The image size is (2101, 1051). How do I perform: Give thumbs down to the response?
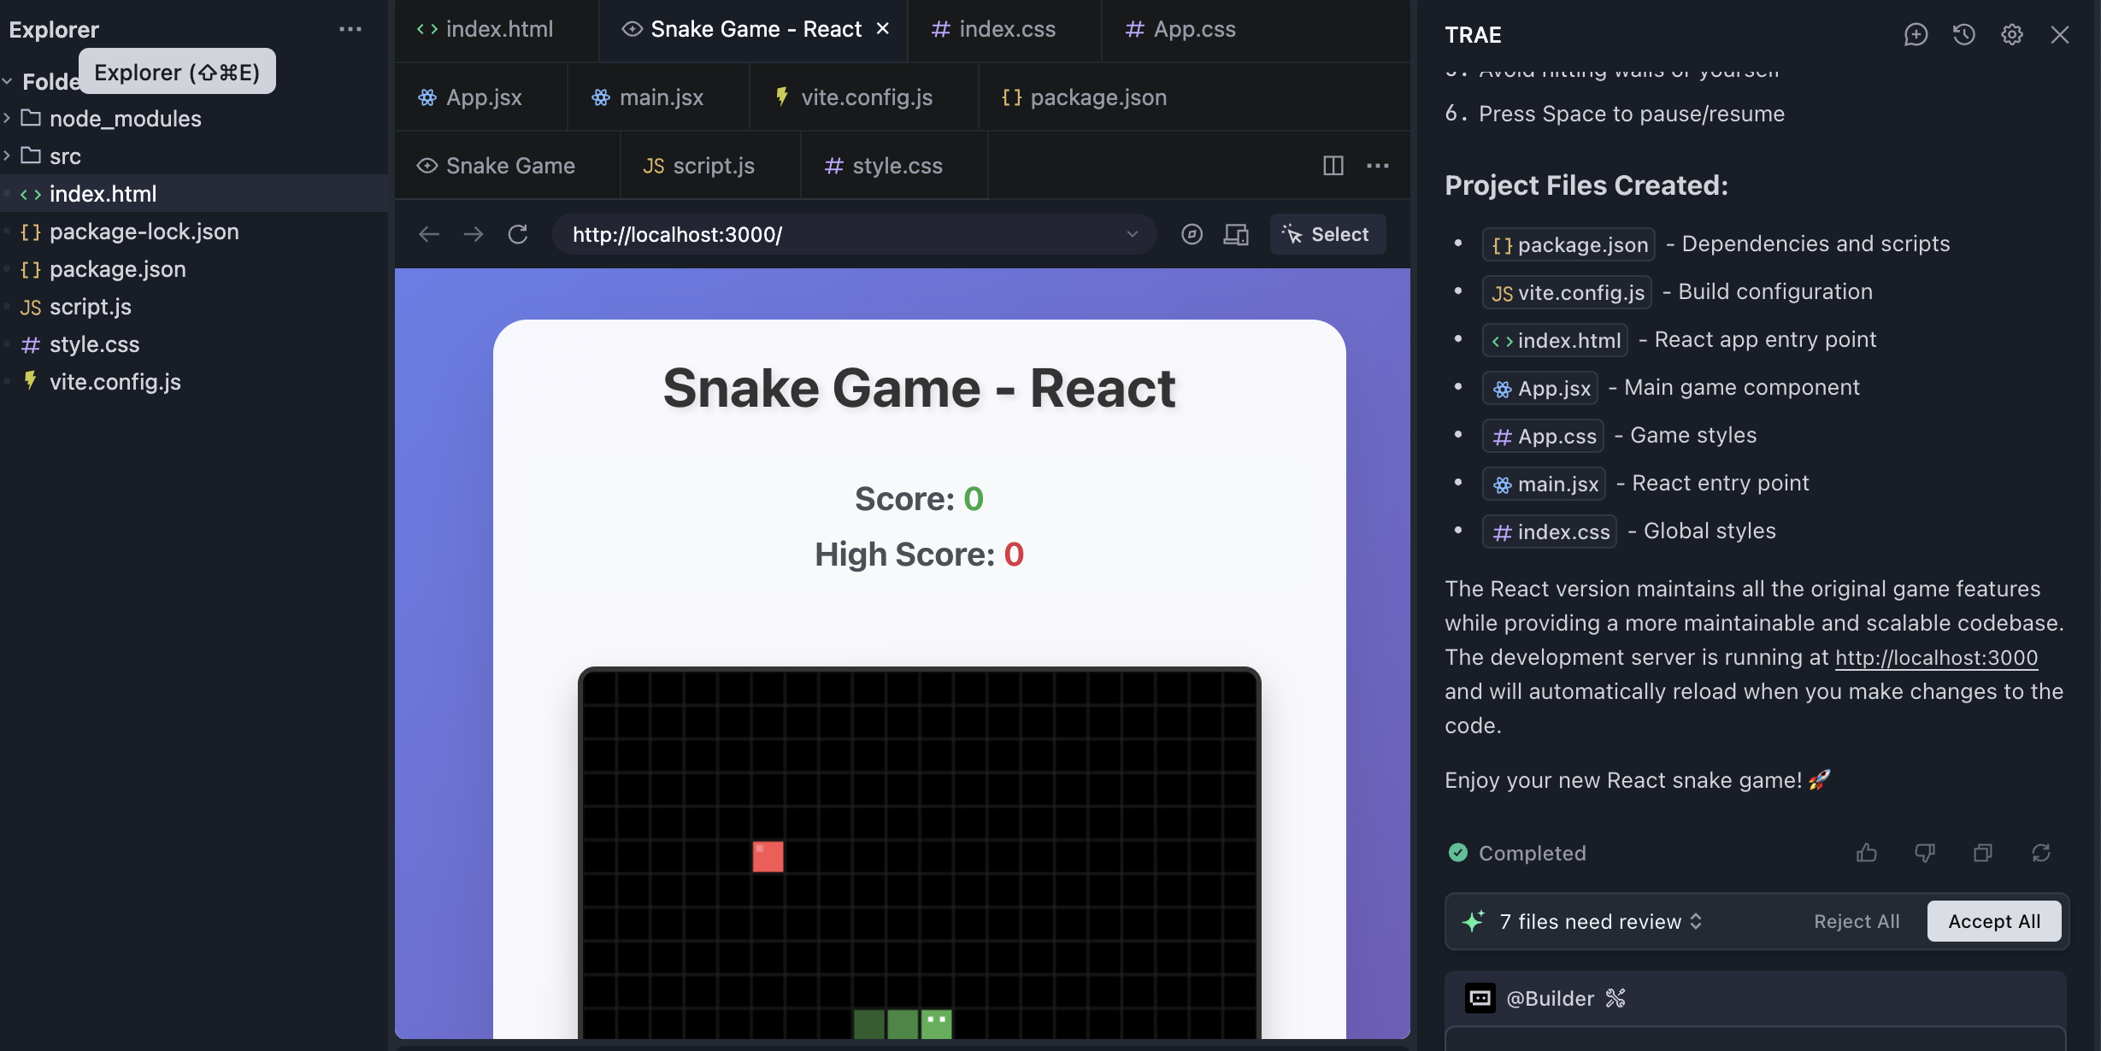click(x=1925, y=853)
